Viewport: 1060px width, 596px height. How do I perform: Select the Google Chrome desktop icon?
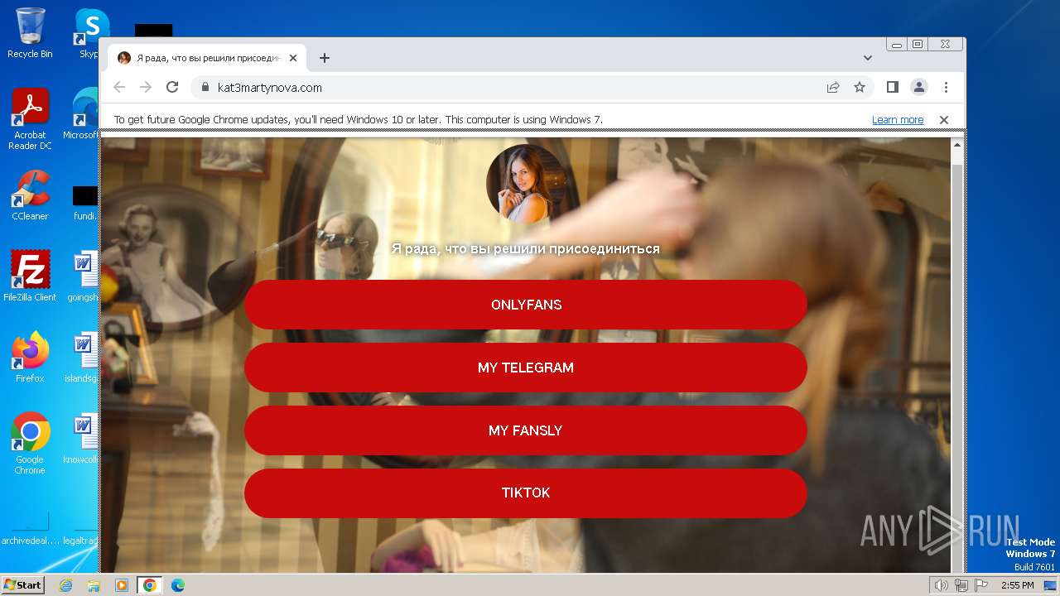click(x=30, y=443)
